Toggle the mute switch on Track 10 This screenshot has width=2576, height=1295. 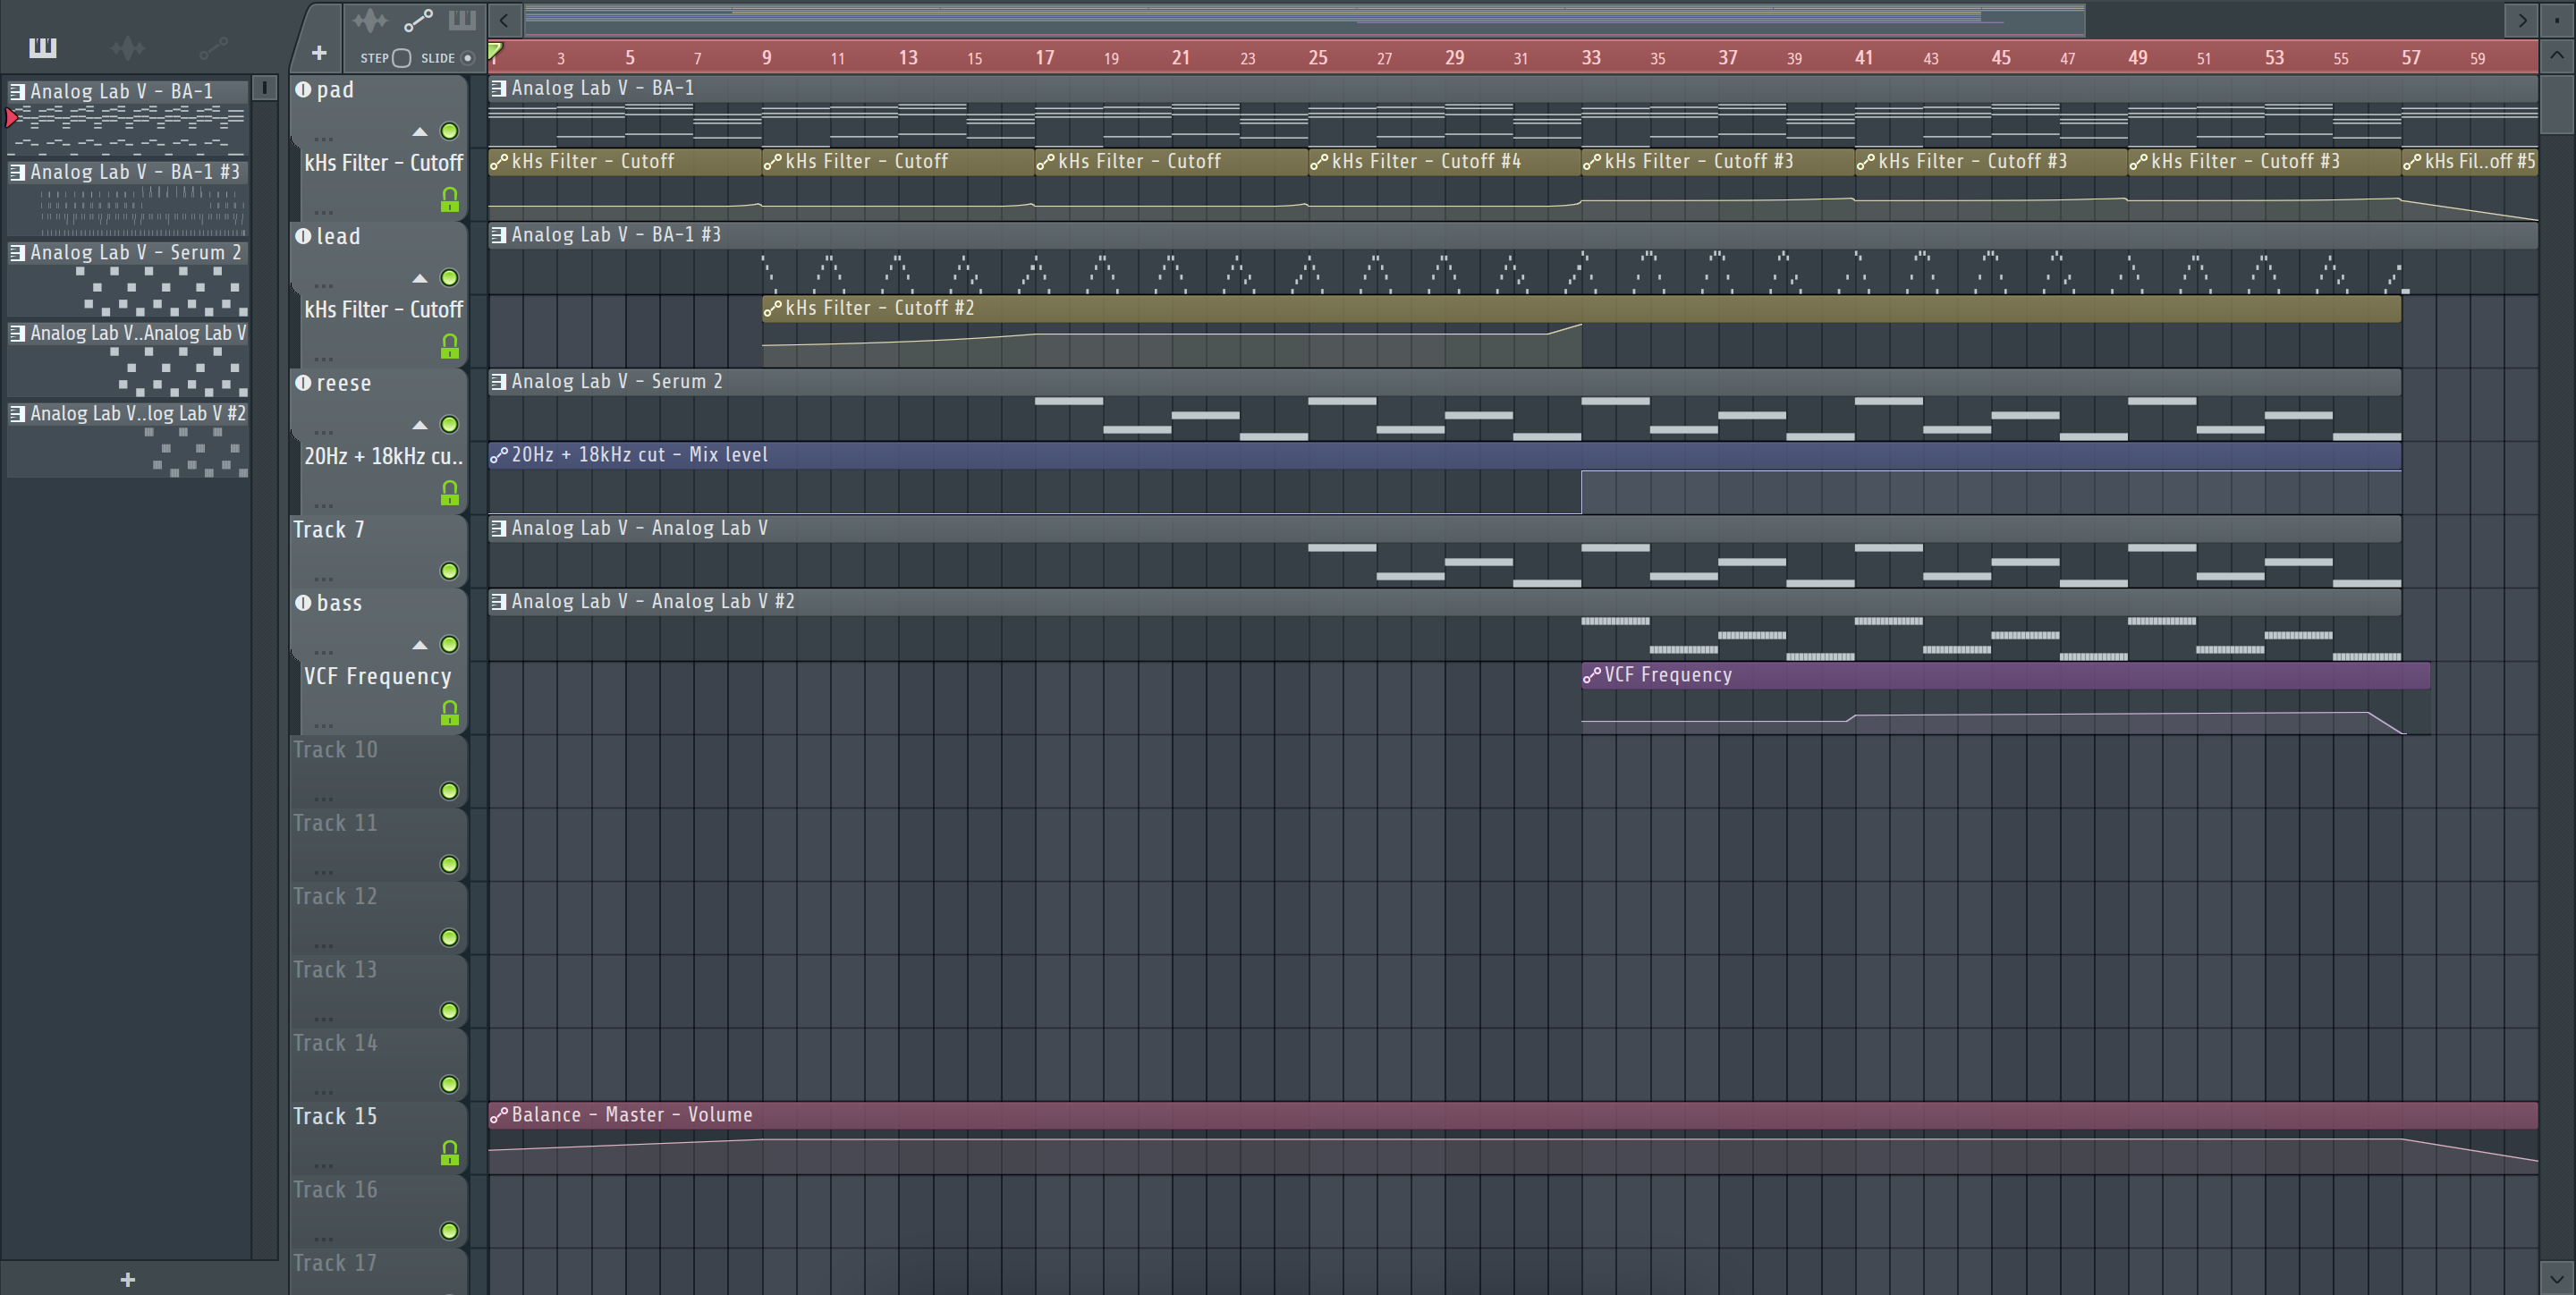(x=450, y=791)
